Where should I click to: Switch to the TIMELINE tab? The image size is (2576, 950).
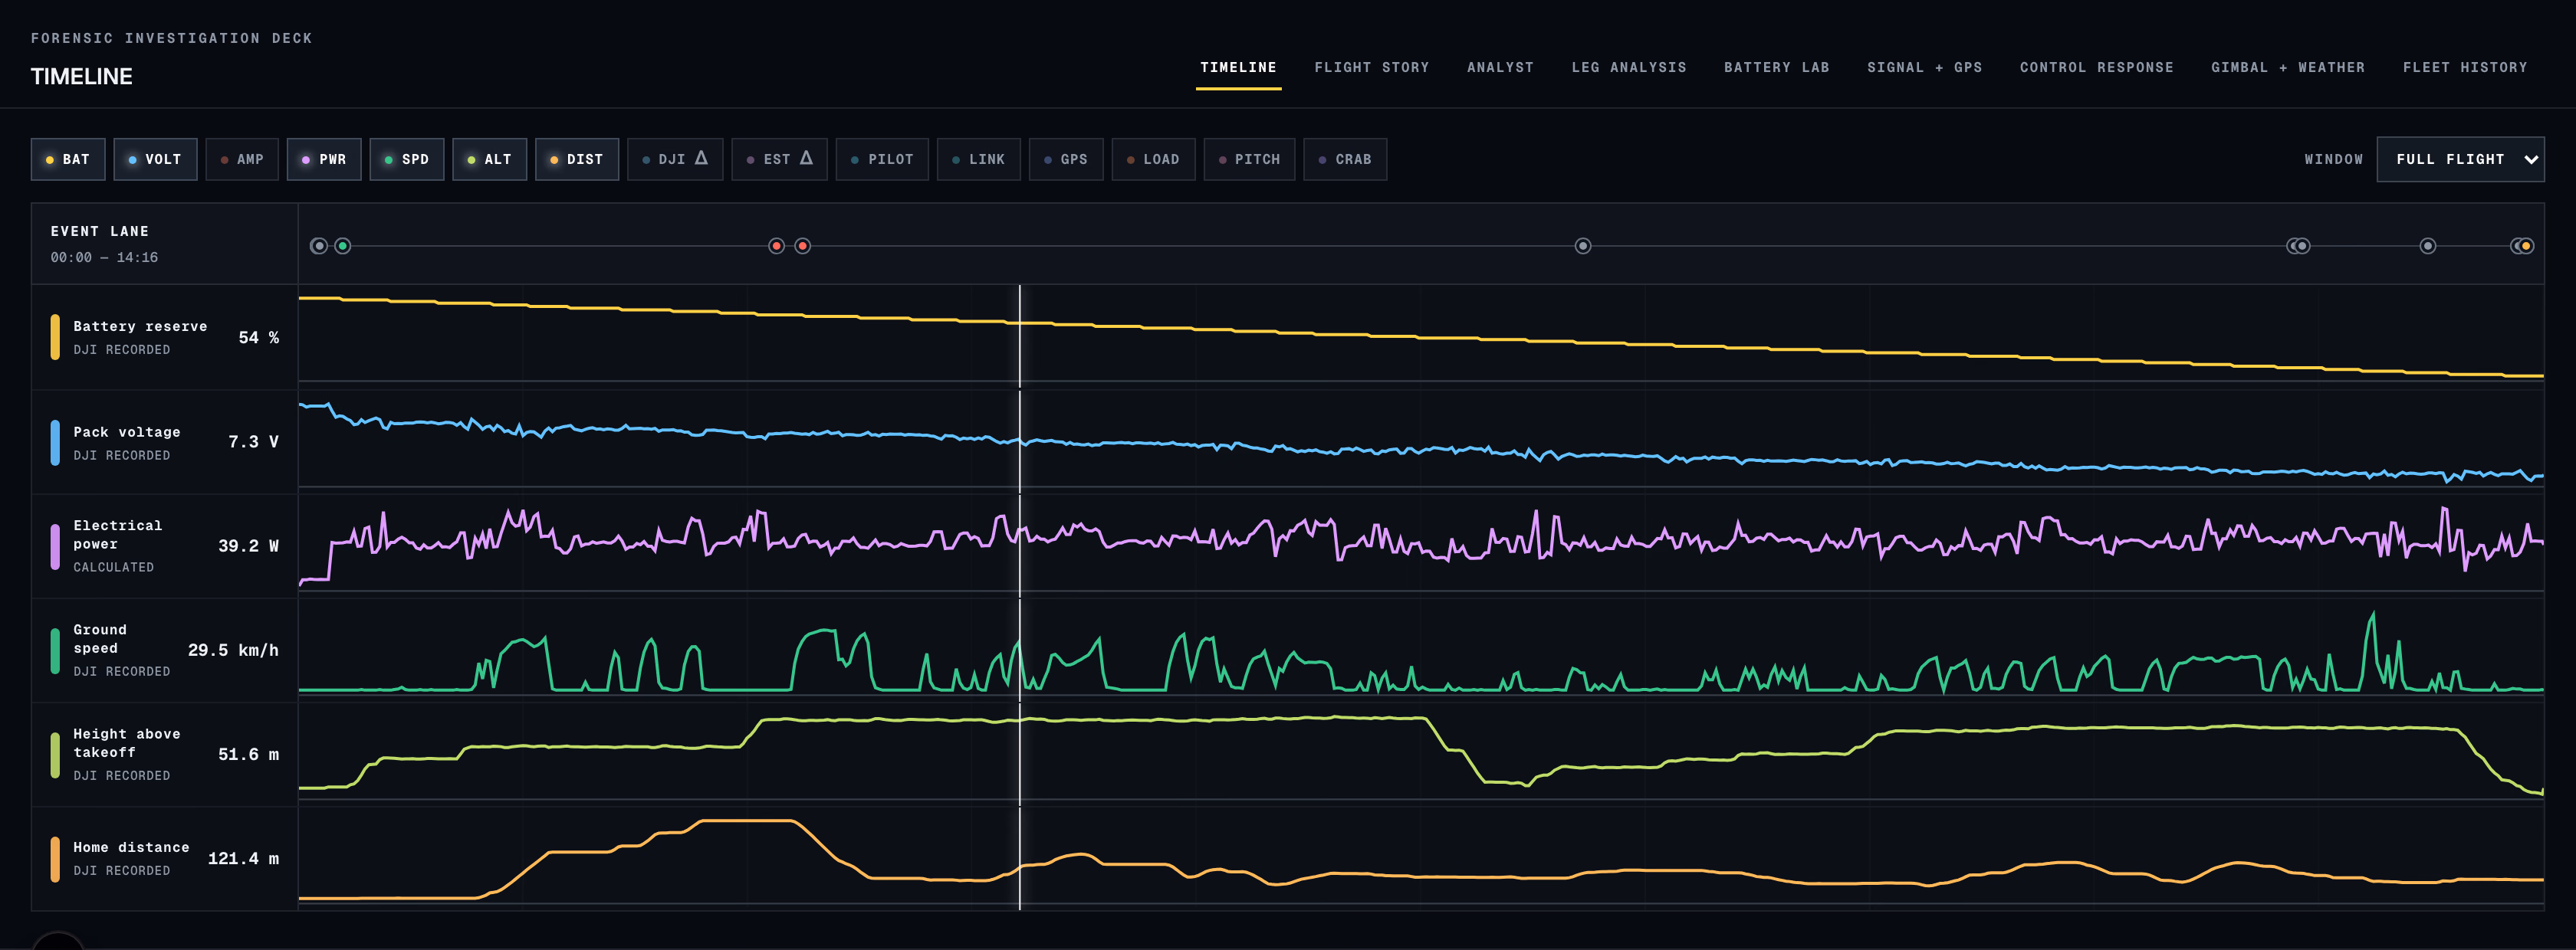(x=1238, y=68)
